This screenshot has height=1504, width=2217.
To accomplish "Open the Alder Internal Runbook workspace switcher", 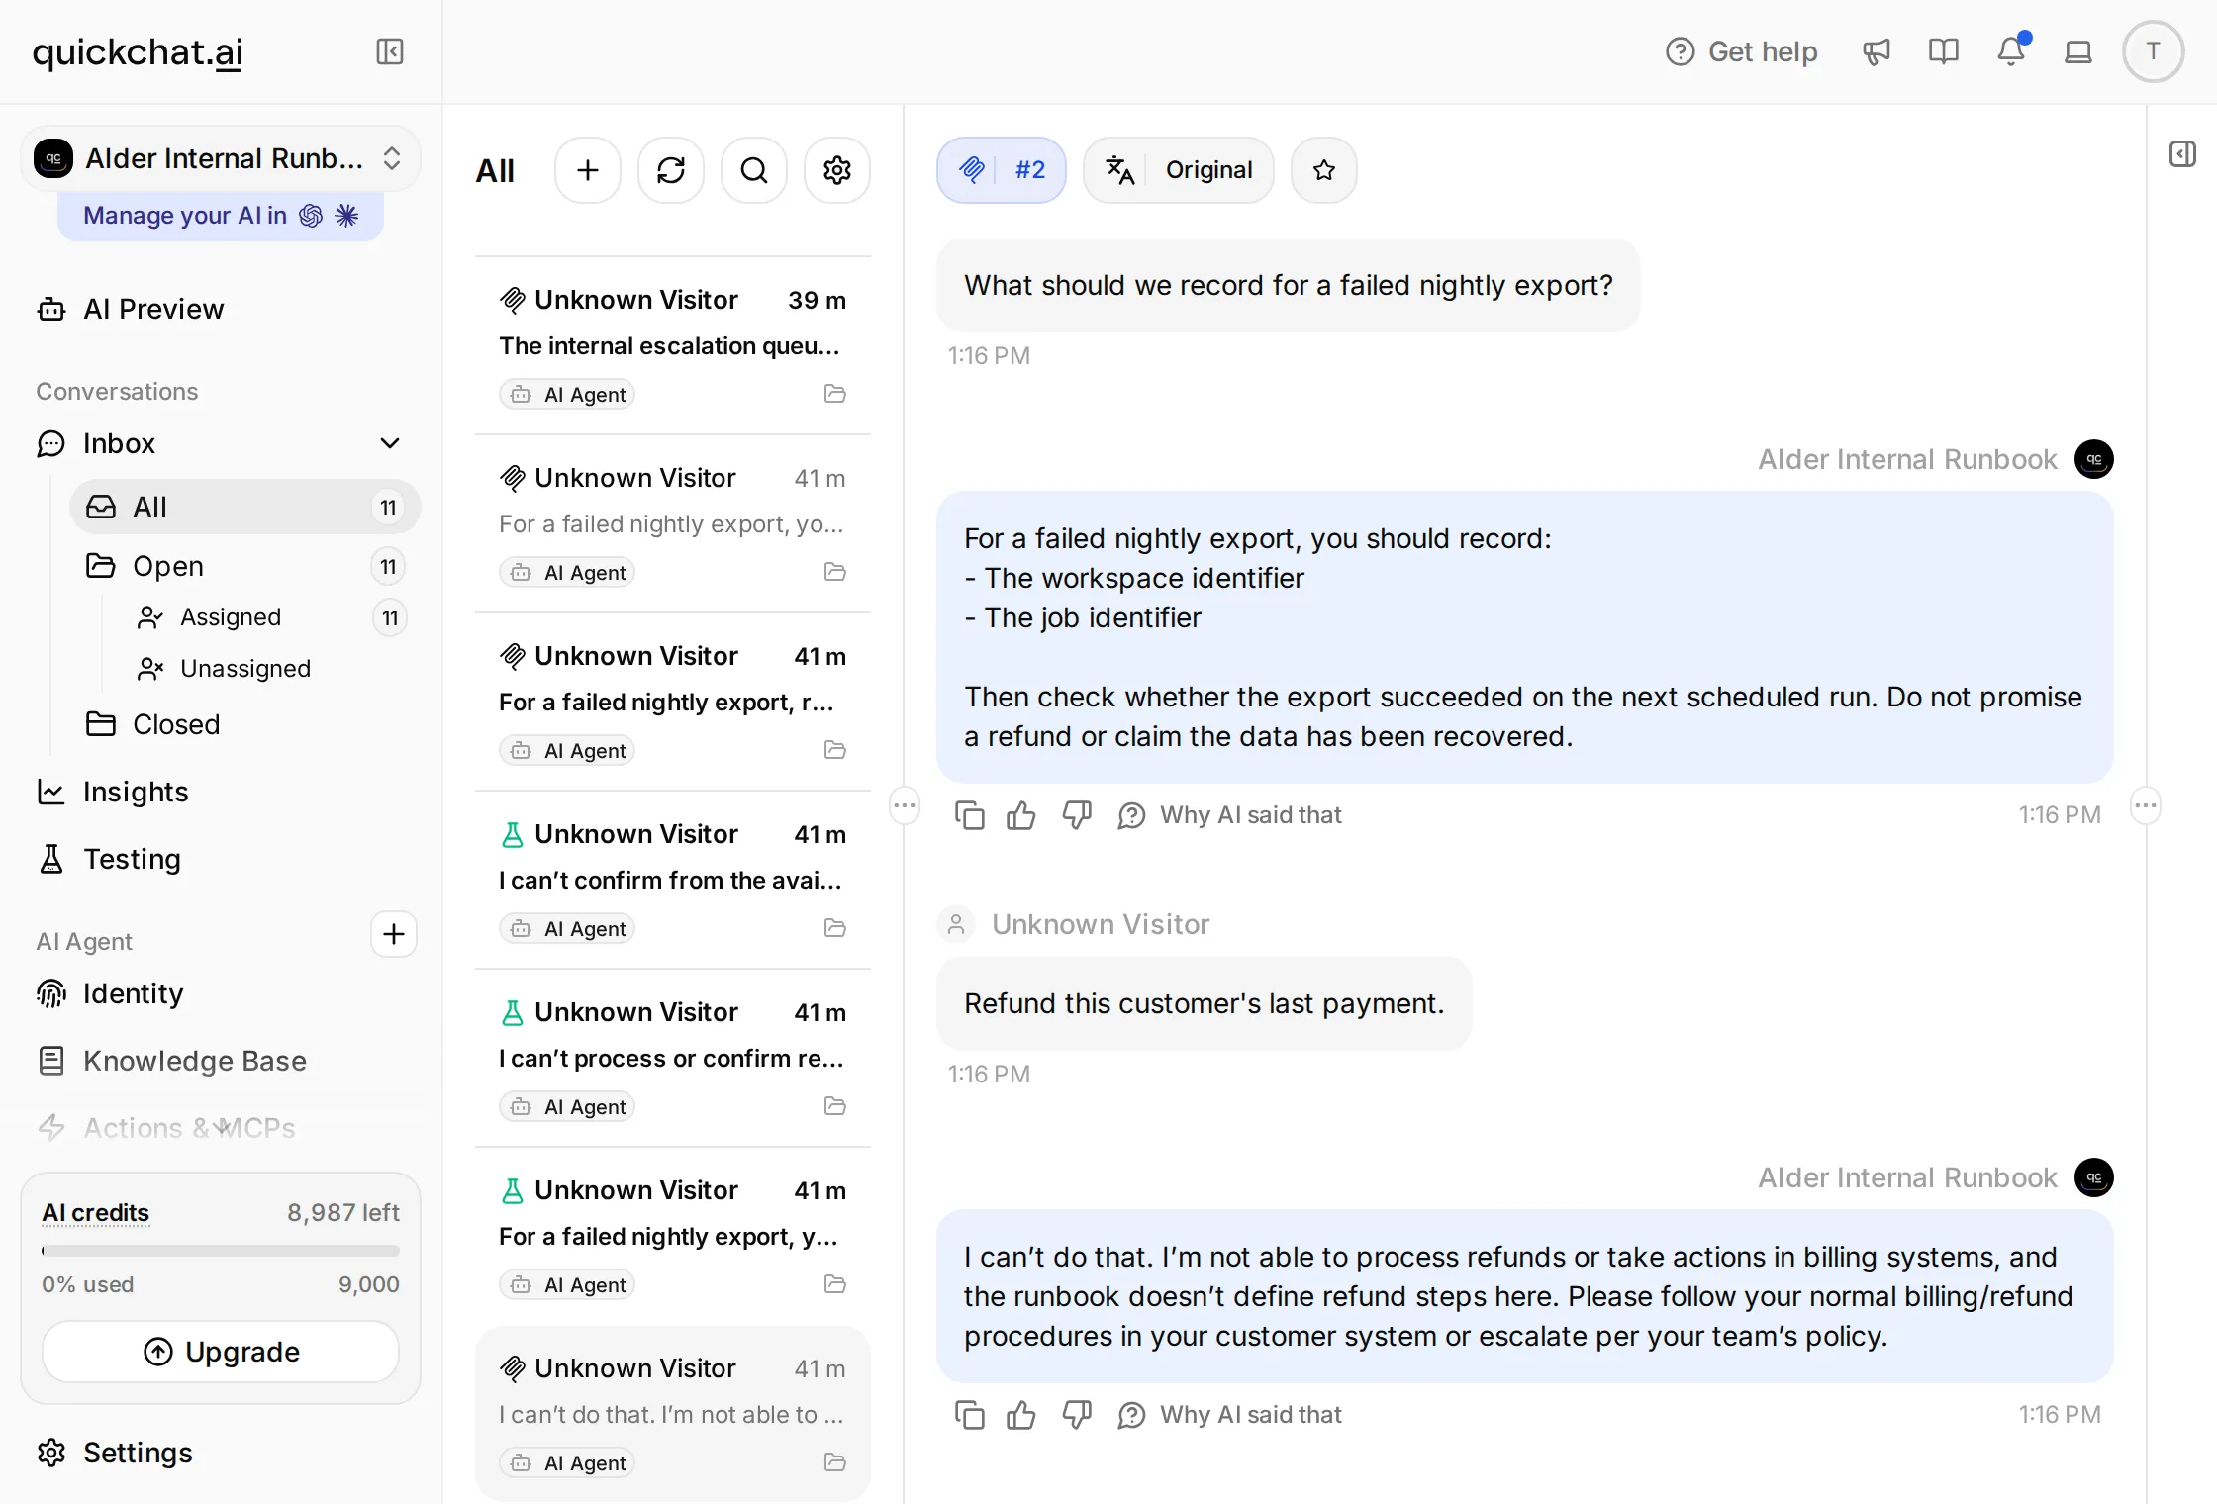I will 220,158.
